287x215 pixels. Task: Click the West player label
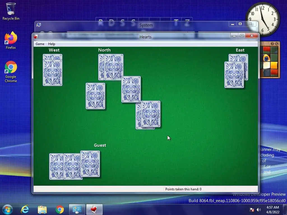coord(54,50)
